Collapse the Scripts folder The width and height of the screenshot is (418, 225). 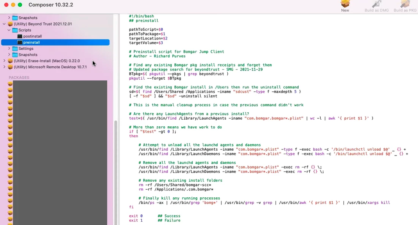pos(9,30)
